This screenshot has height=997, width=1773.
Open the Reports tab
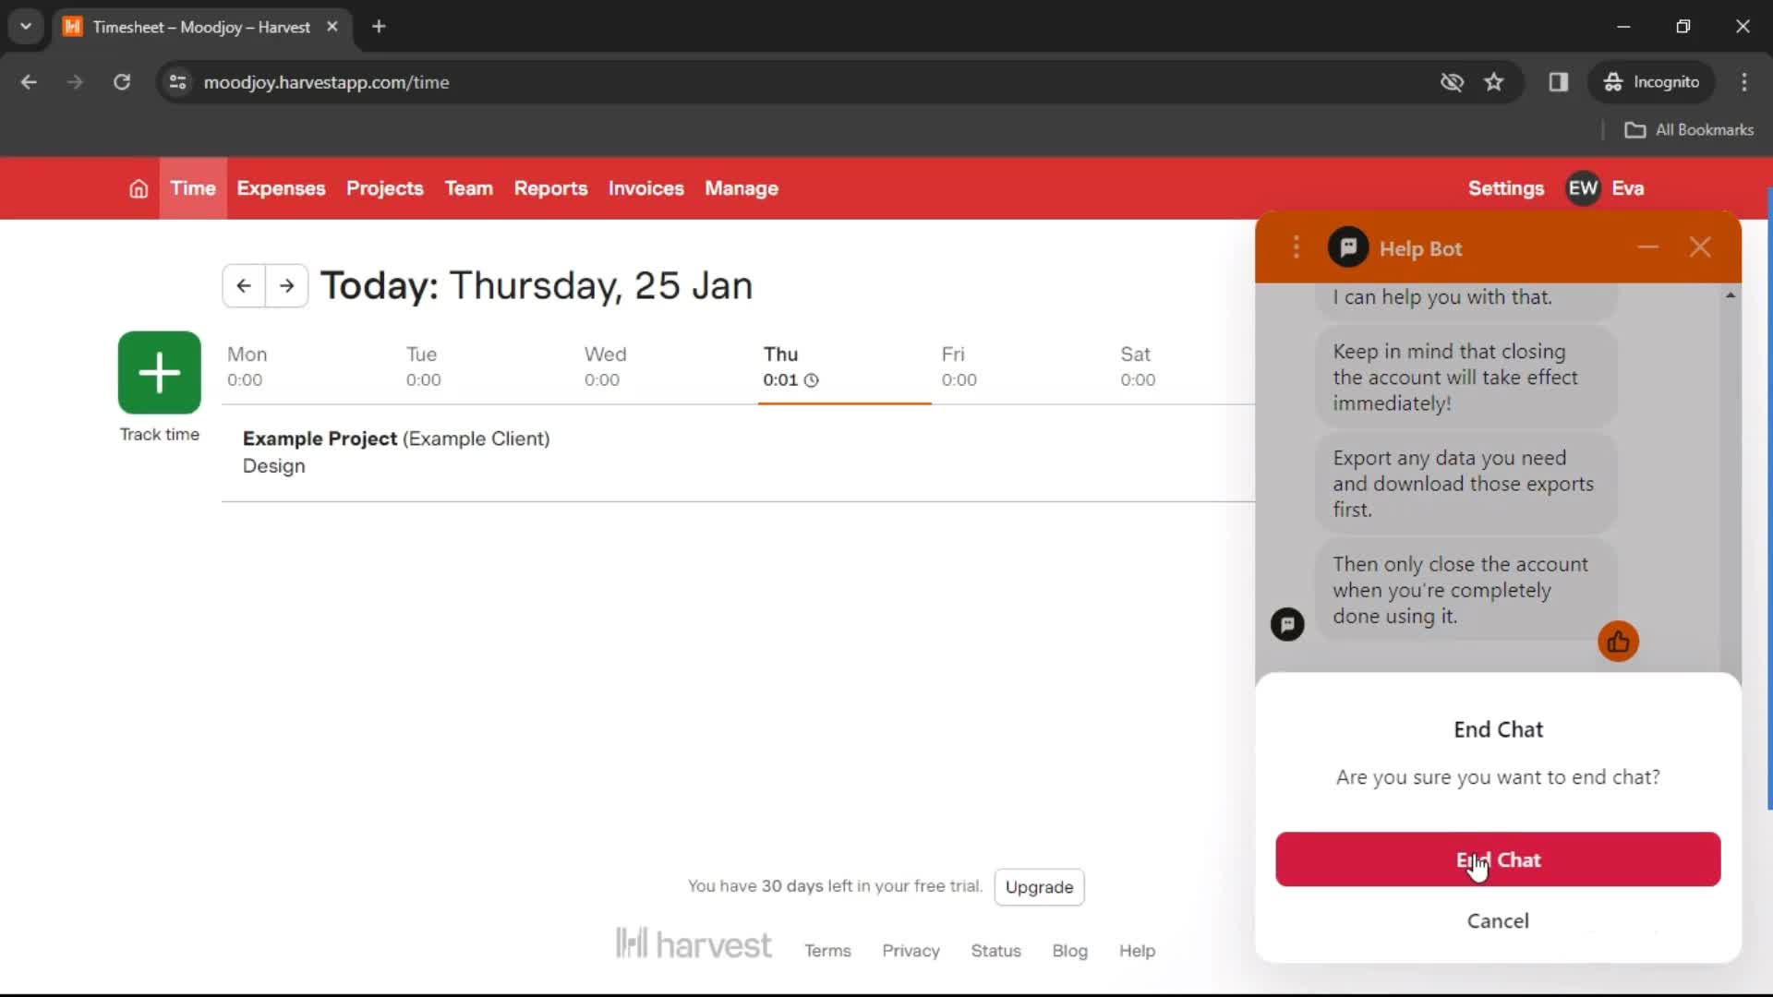(550, 188)
